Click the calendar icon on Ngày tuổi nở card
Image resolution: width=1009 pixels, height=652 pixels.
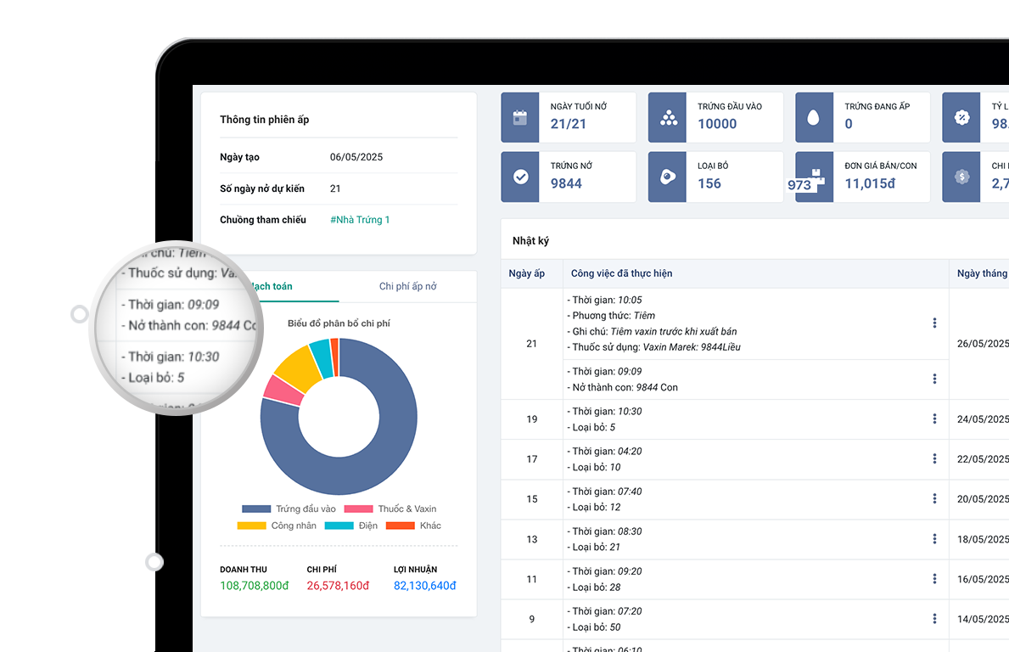520,118
